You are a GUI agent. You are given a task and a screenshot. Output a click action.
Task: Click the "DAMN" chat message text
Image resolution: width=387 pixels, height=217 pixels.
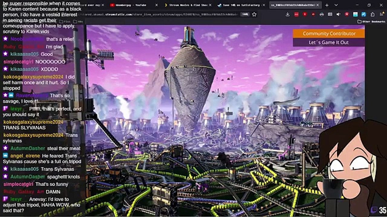53,192
